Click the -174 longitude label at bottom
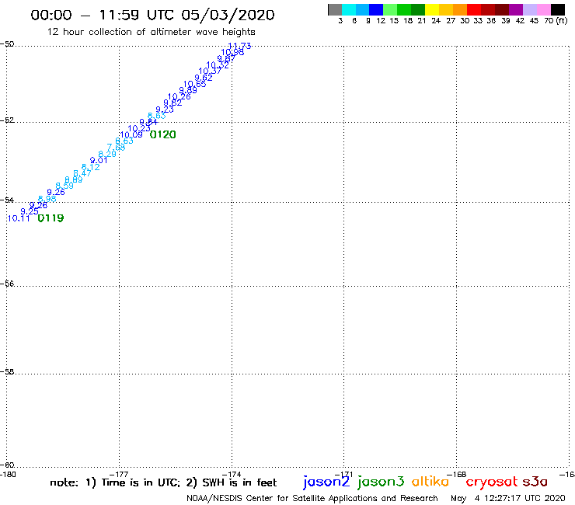The width and height of the screenshot is (575, 505). click(232, 474)
